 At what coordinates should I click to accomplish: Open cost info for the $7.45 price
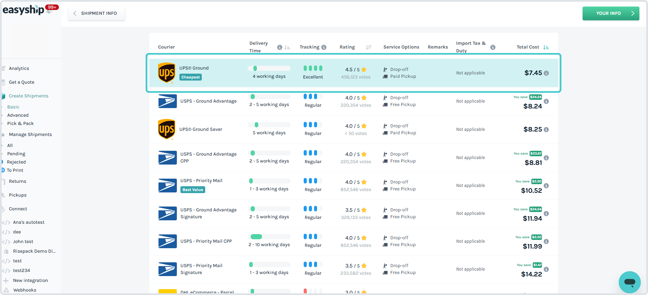tap(546, 73)
